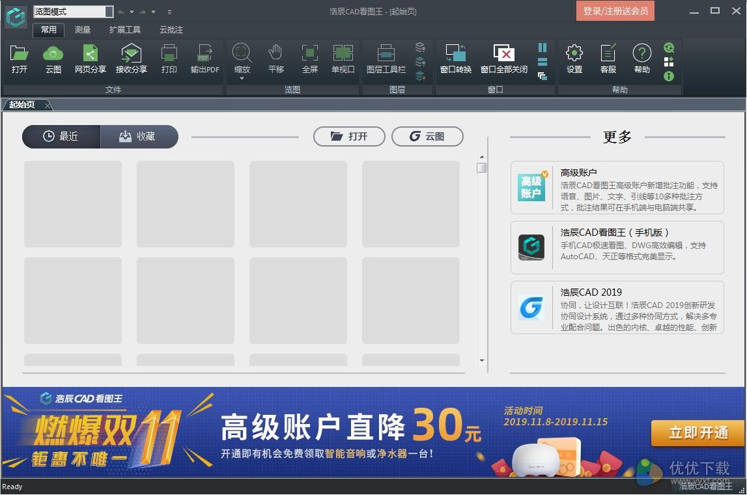The height and width of the screenshot is (495, 747).
Task: Click the 高级账户直降30元 banner text
Action: click(351, 427)
